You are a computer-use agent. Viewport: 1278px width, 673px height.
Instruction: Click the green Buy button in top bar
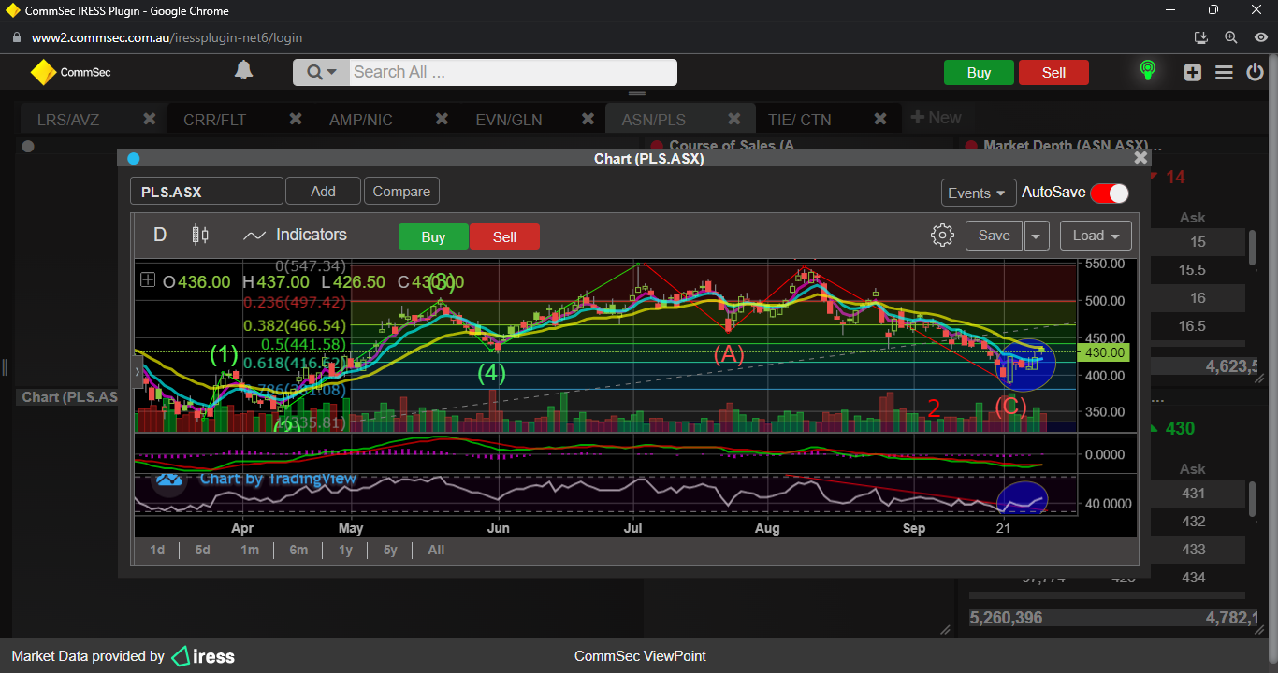(979, 73)
